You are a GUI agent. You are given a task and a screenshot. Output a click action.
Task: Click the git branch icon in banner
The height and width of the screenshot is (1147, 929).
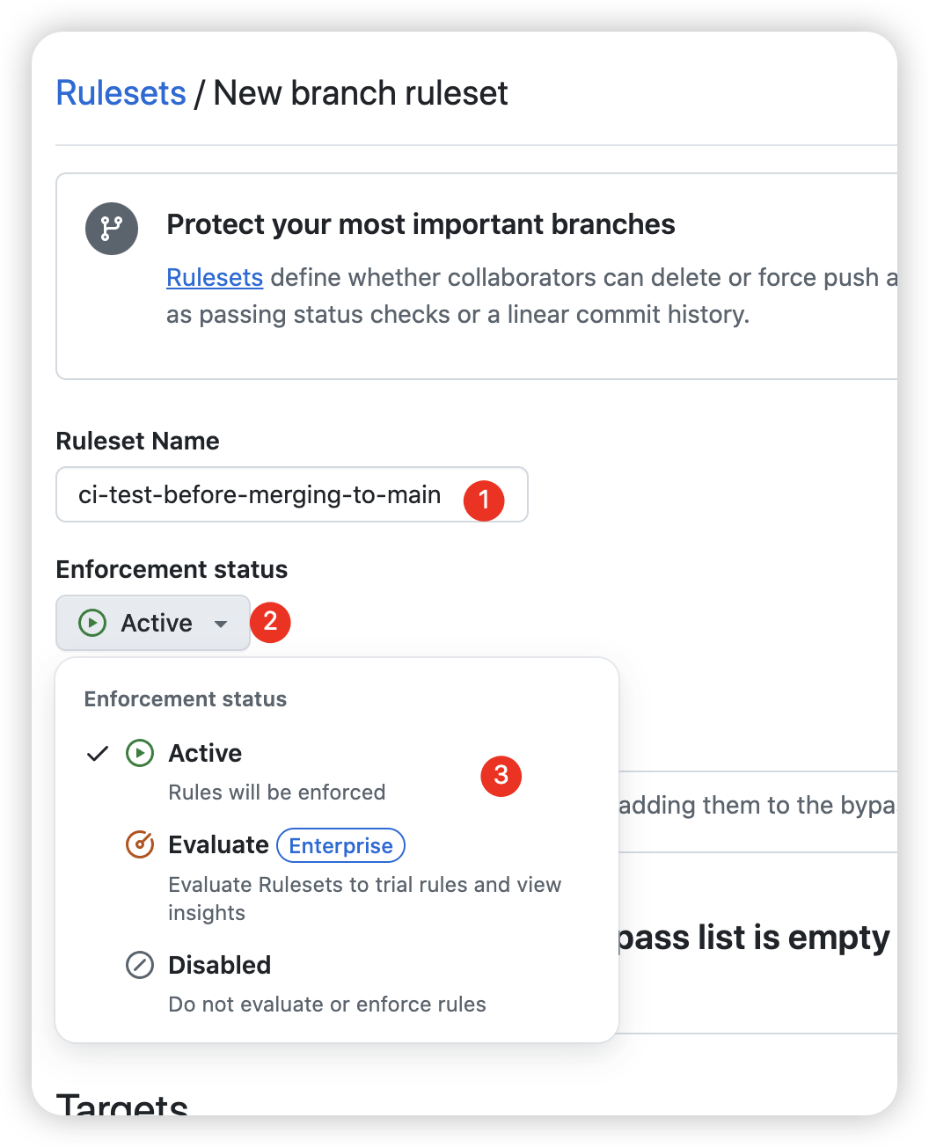pos(112,229)
